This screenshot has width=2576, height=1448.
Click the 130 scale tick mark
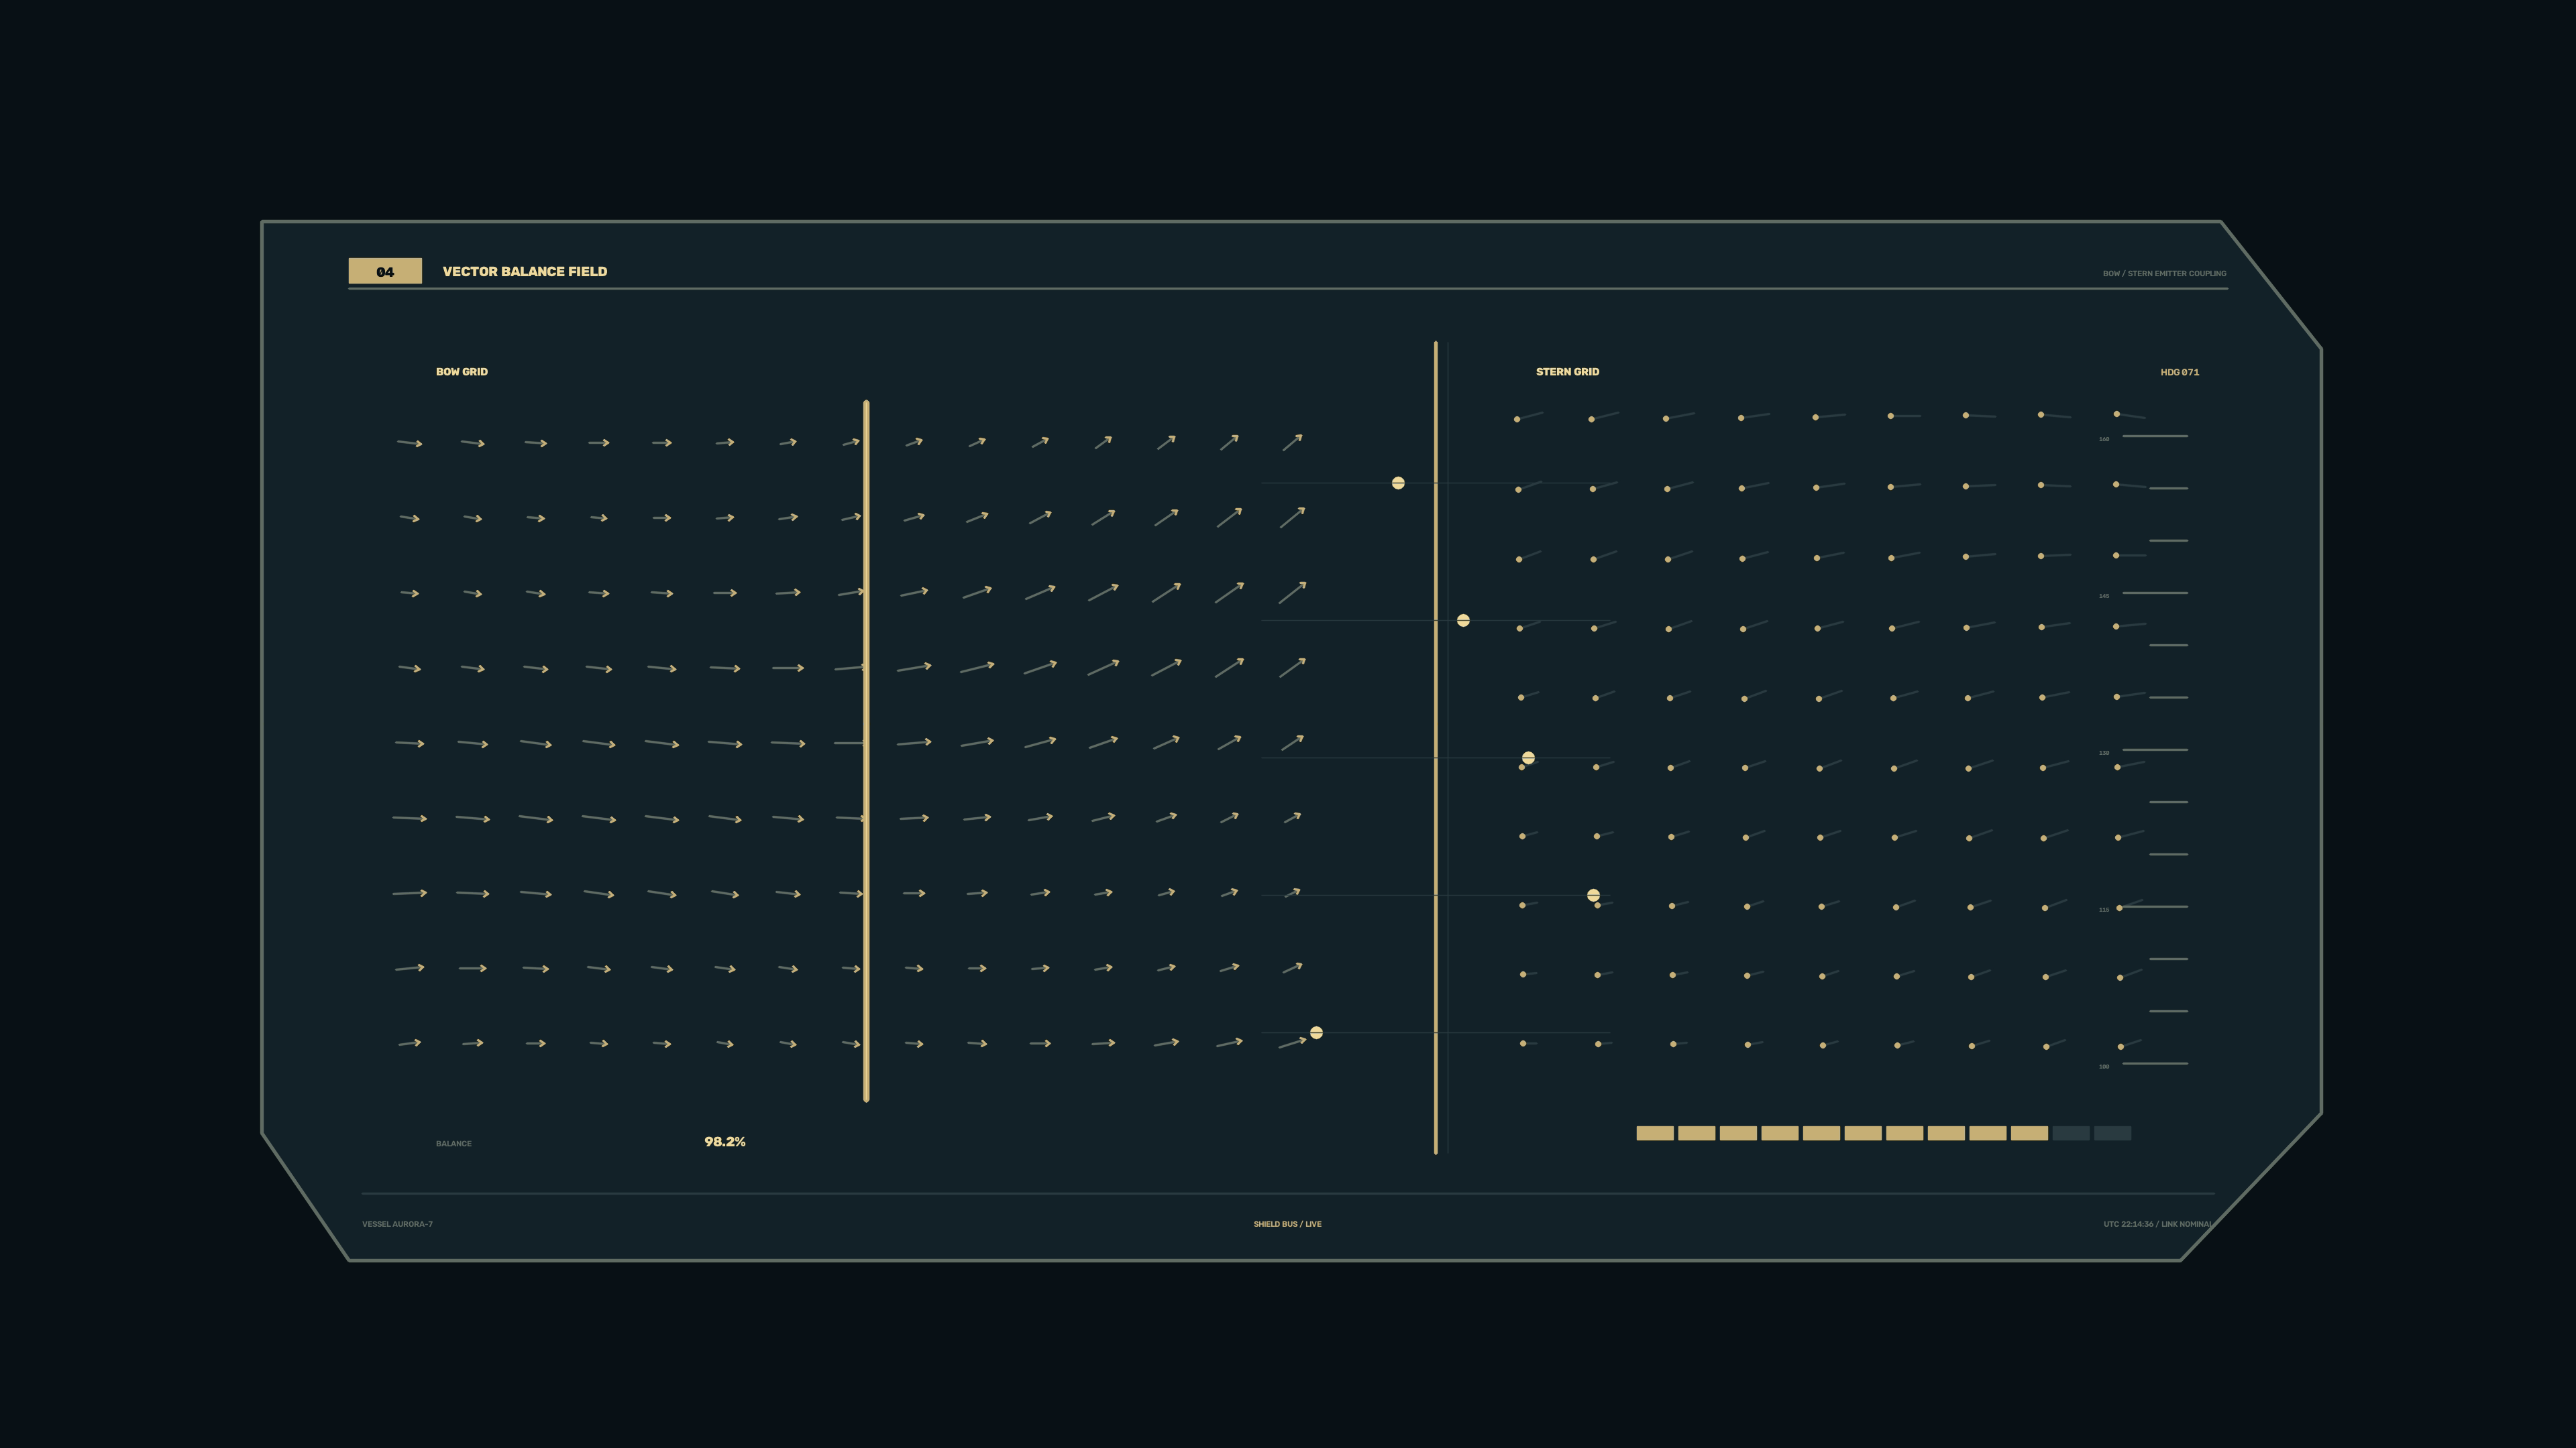coord(2155,749)
